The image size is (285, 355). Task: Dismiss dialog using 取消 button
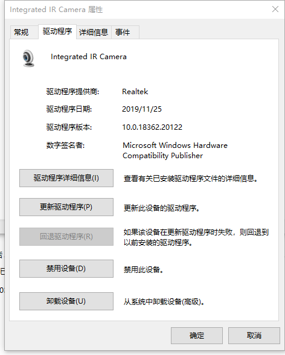(x=254, y=336)
